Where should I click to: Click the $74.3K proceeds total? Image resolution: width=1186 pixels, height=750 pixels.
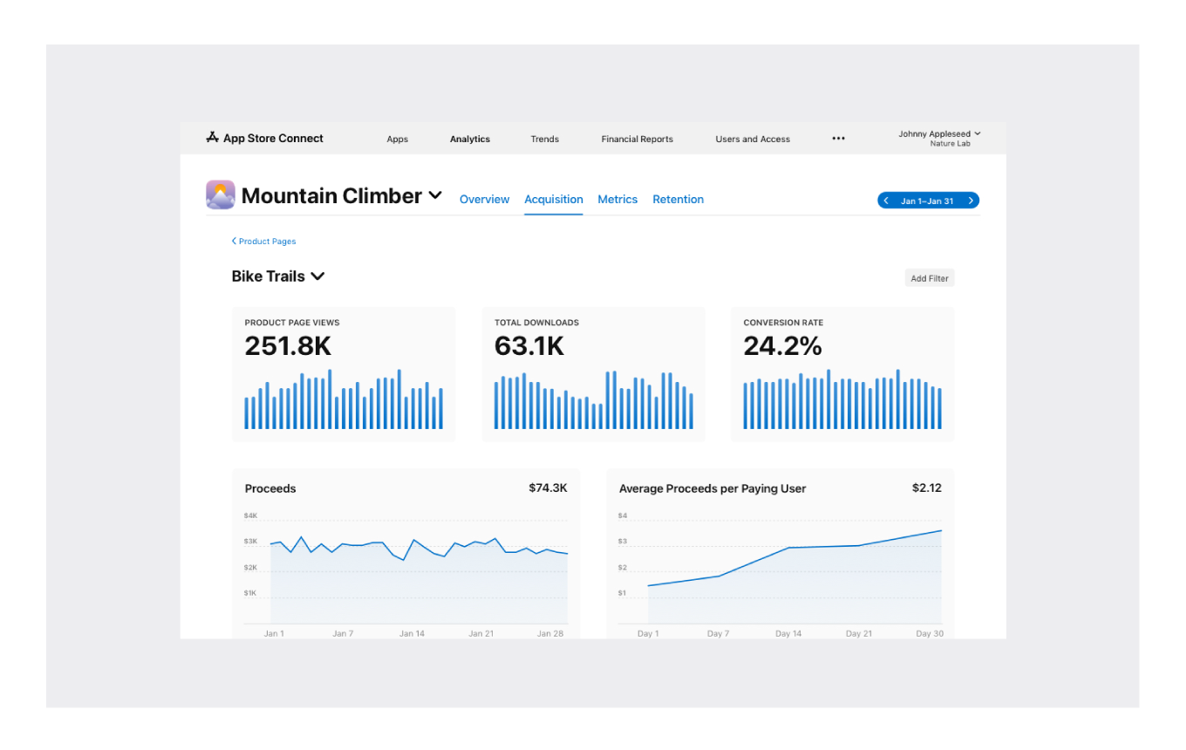548,487
